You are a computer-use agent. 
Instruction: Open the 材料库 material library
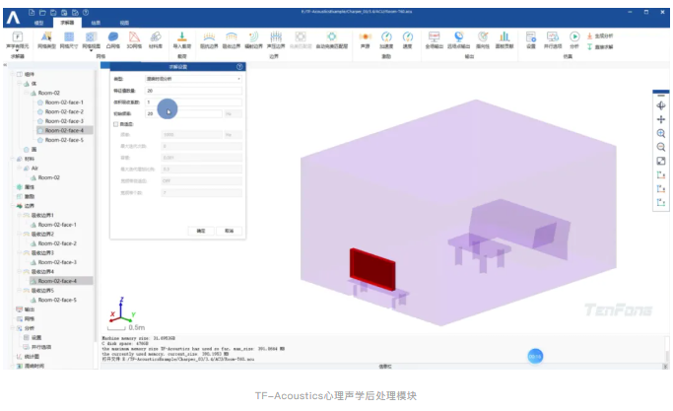[156, 36]
